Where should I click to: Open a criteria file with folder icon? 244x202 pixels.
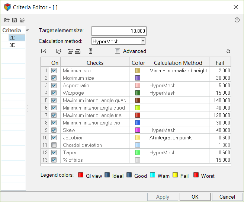click(7, 20)
